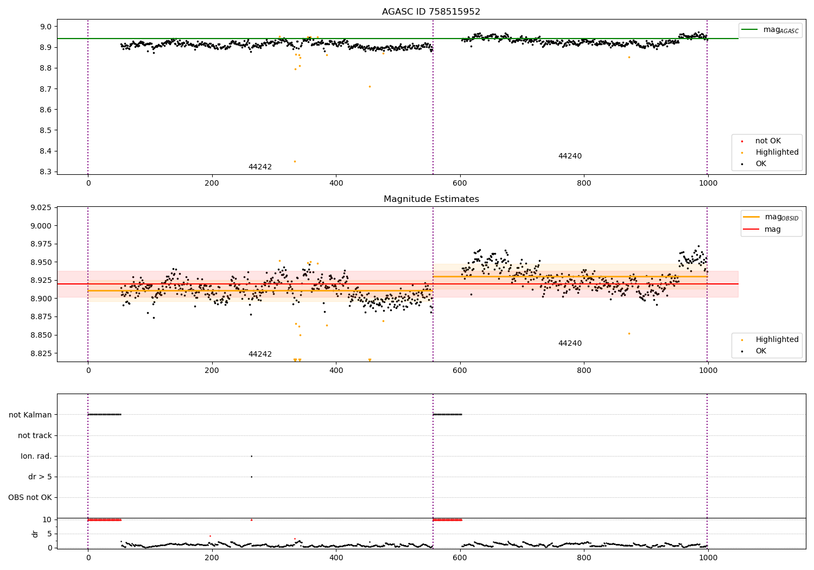This screenshot has height=570, width=814.
Task: Click the orange outlier point near 8.35 in top plot
Action: pos(295,161)
